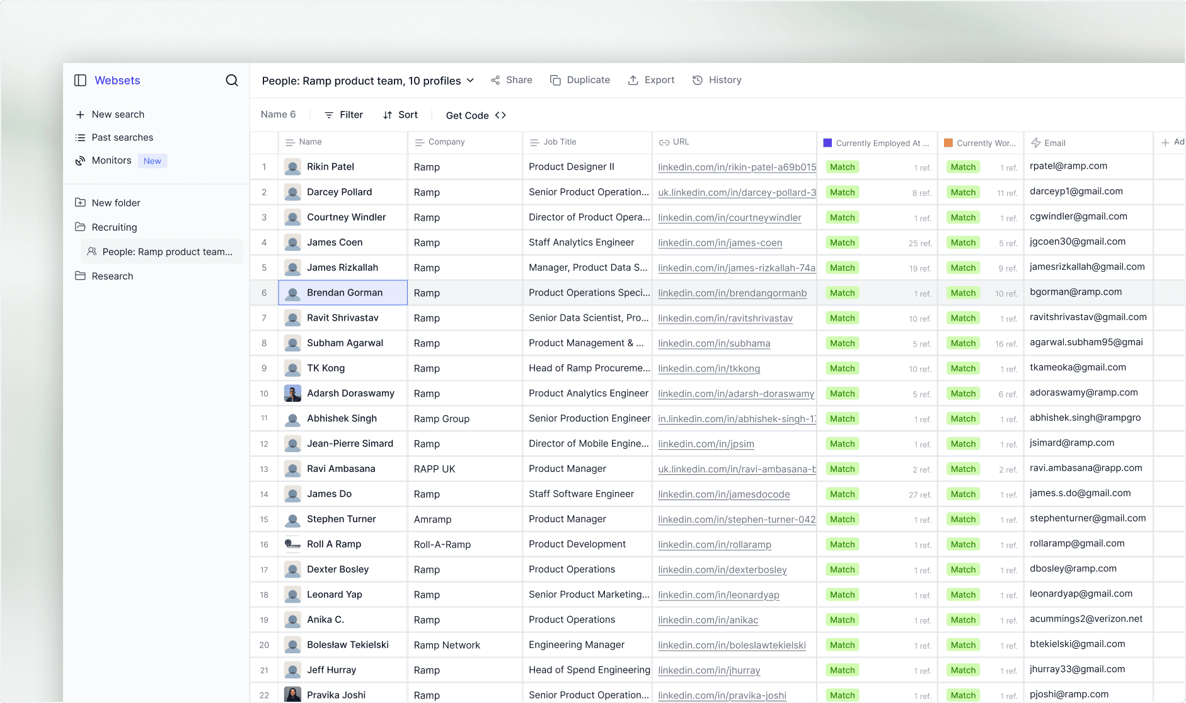Click the people icon next to Ramp product team
1186x703 pixels.
click(x=92, y=251)
